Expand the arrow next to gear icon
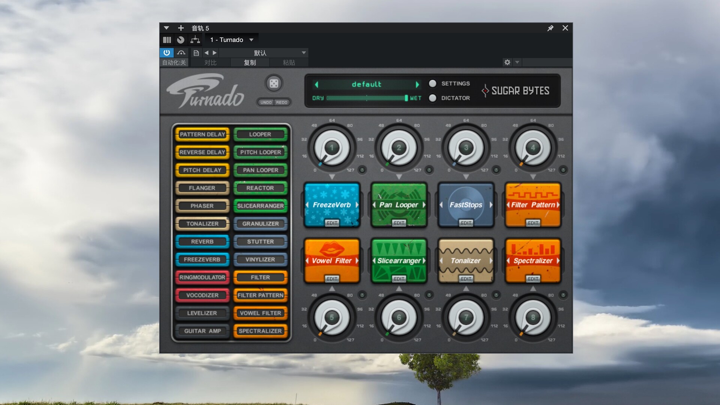 (517, 62)
